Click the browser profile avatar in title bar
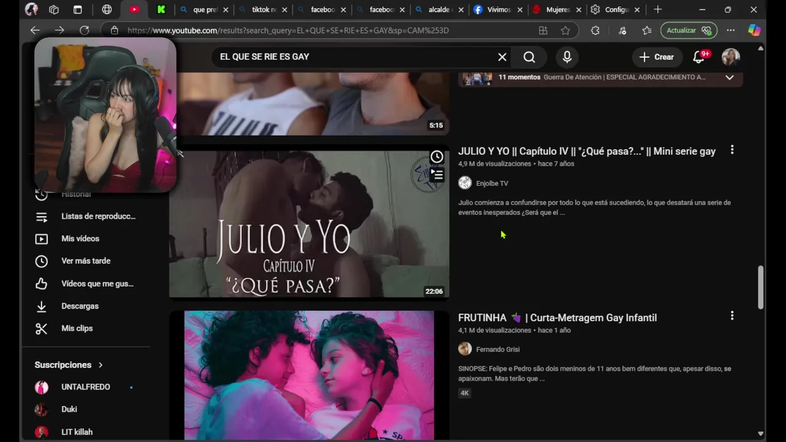 point(31,9)
